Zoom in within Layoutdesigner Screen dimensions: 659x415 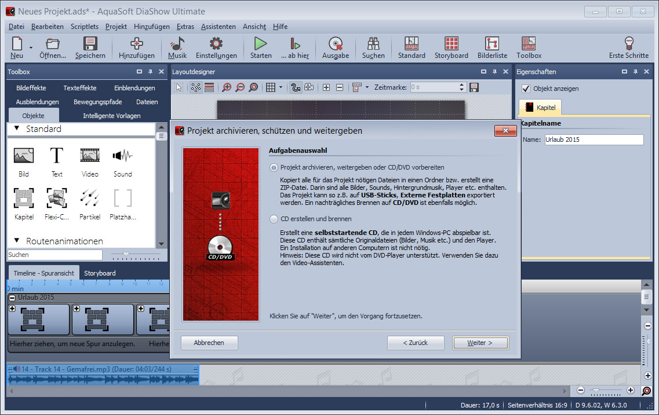click(227, 87)
